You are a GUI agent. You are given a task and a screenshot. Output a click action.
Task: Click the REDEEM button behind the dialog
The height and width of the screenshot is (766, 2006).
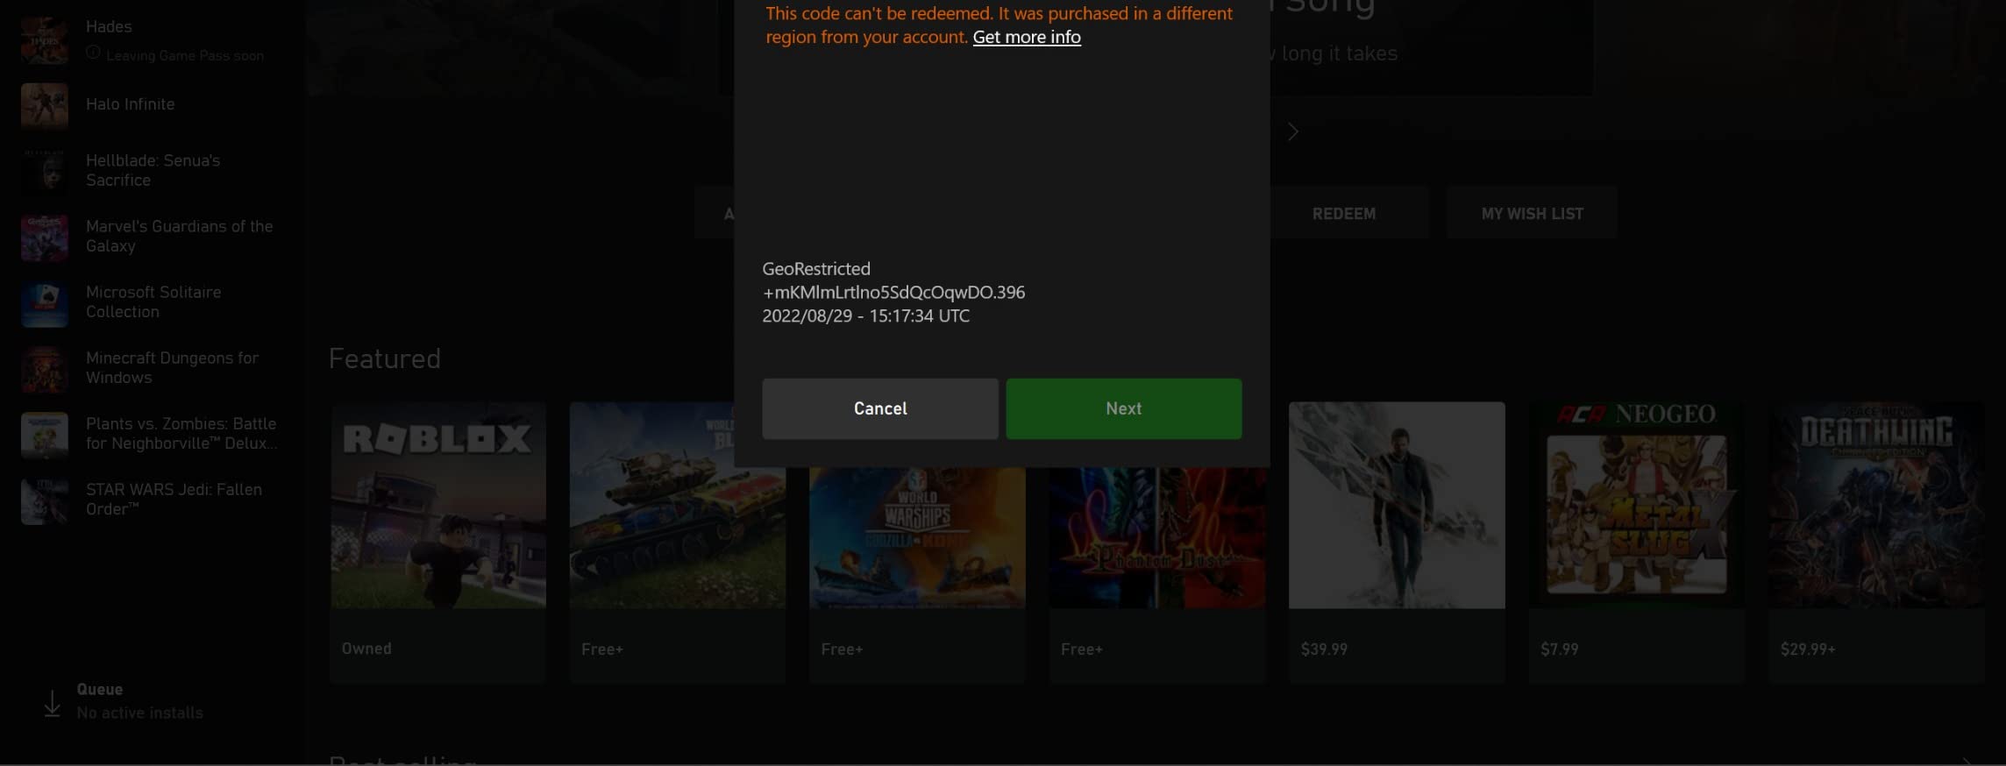click(x=1345, y=213)
